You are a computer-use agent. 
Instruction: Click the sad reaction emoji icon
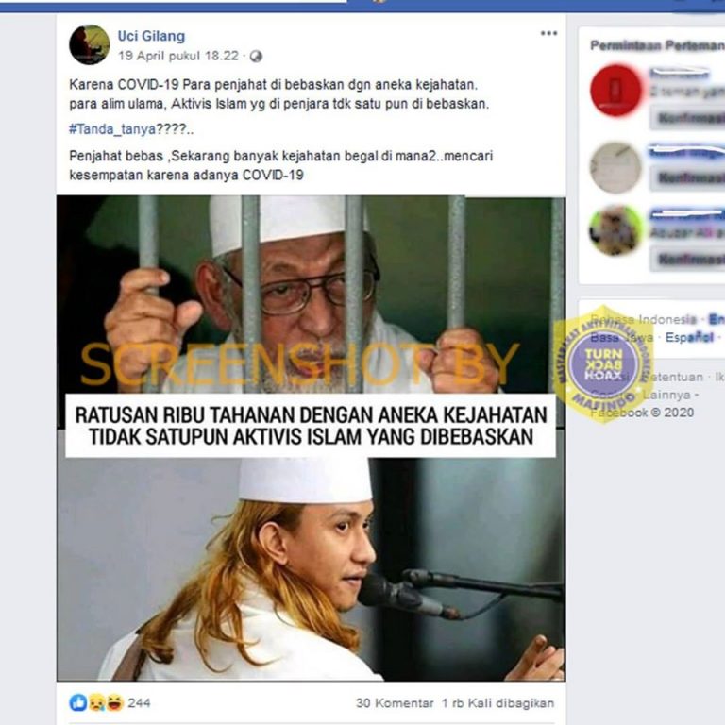point(96,702)
